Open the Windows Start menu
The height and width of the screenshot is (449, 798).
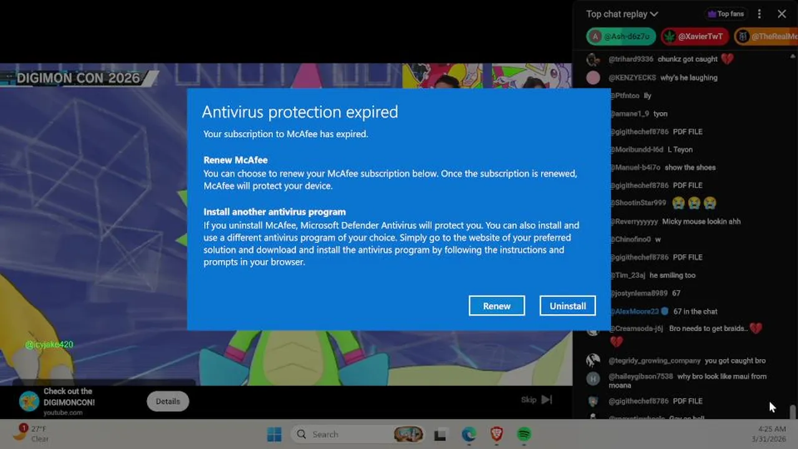[274, 434]
